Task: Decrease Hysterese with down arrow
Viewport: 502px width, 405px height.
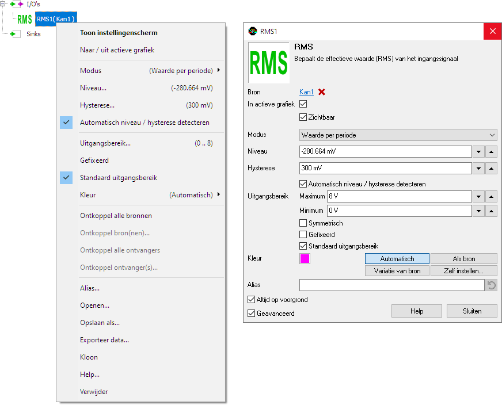Action: tap(478, 168)
